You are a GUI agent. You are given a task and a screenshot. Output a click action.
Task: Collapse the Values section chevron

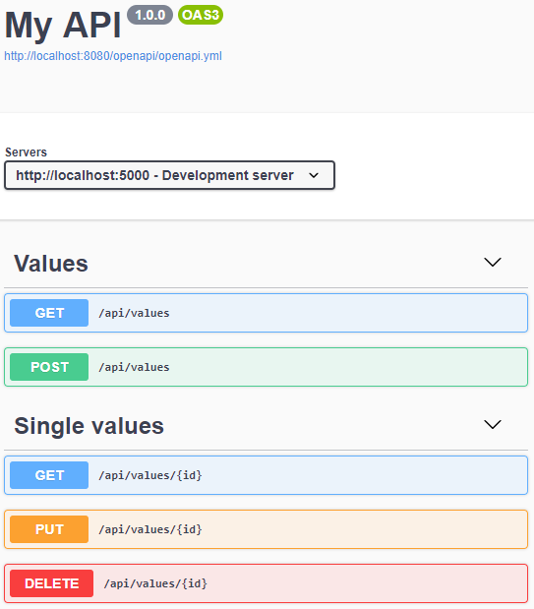click(x=493, y=262)
